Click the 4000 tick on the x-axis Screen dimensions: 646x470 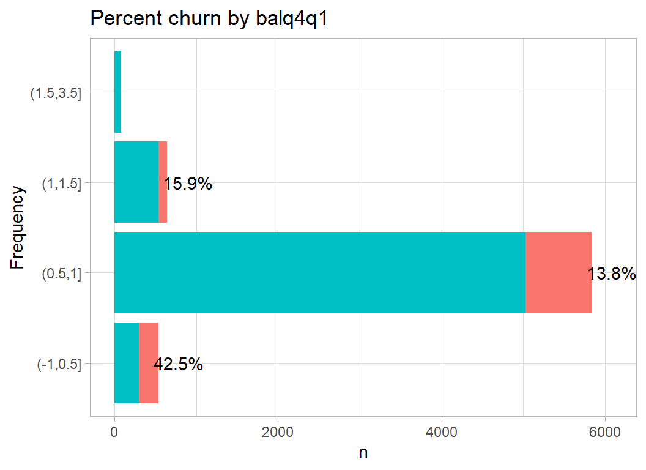click(x=441, y=432)
